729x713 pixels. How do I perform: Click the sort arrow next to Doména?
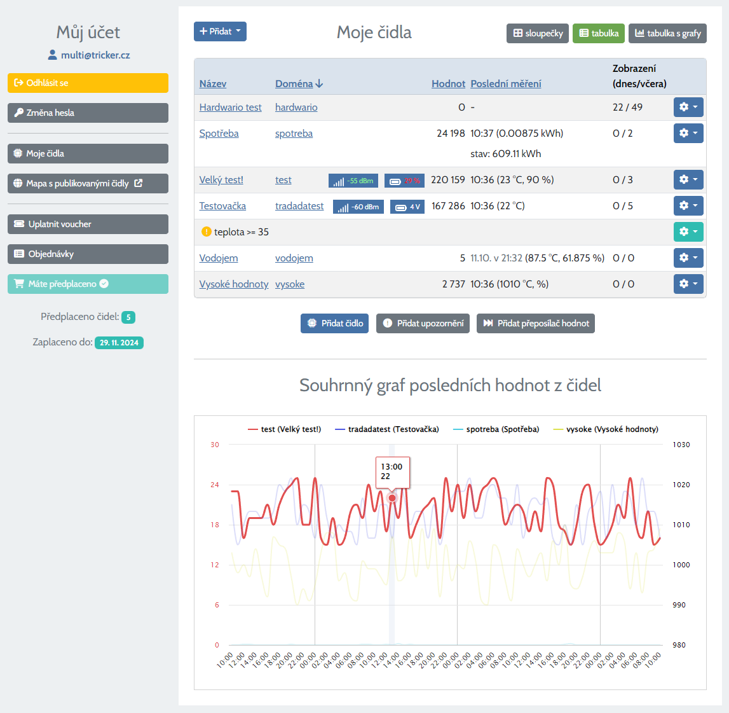click(x=319, y=84)
